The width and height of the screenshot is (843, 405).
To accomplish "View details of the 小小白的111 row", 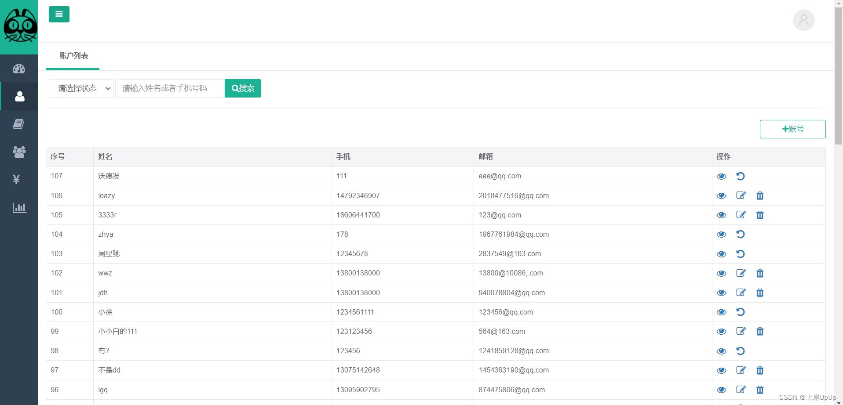I will click(x=721, y=331).
